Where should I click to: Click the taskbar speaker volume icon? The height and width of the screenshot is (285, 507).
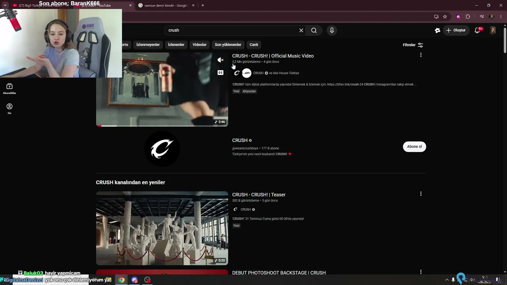click(472, 280)
